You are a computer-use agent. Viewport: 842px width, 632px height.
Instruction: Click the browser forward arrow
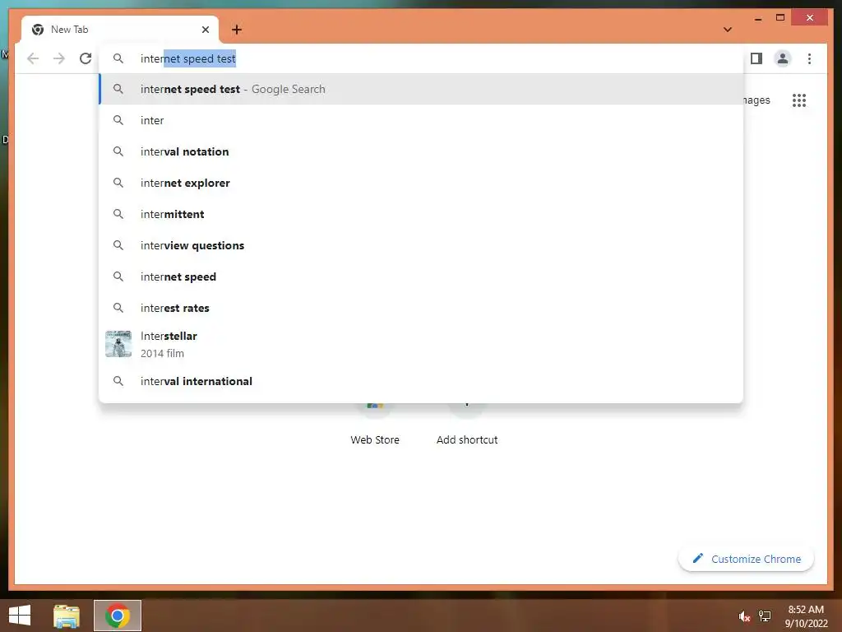59,58
